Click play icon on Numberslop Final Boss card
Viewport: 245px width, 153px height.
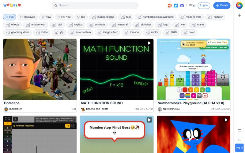(x=149, y=120)
